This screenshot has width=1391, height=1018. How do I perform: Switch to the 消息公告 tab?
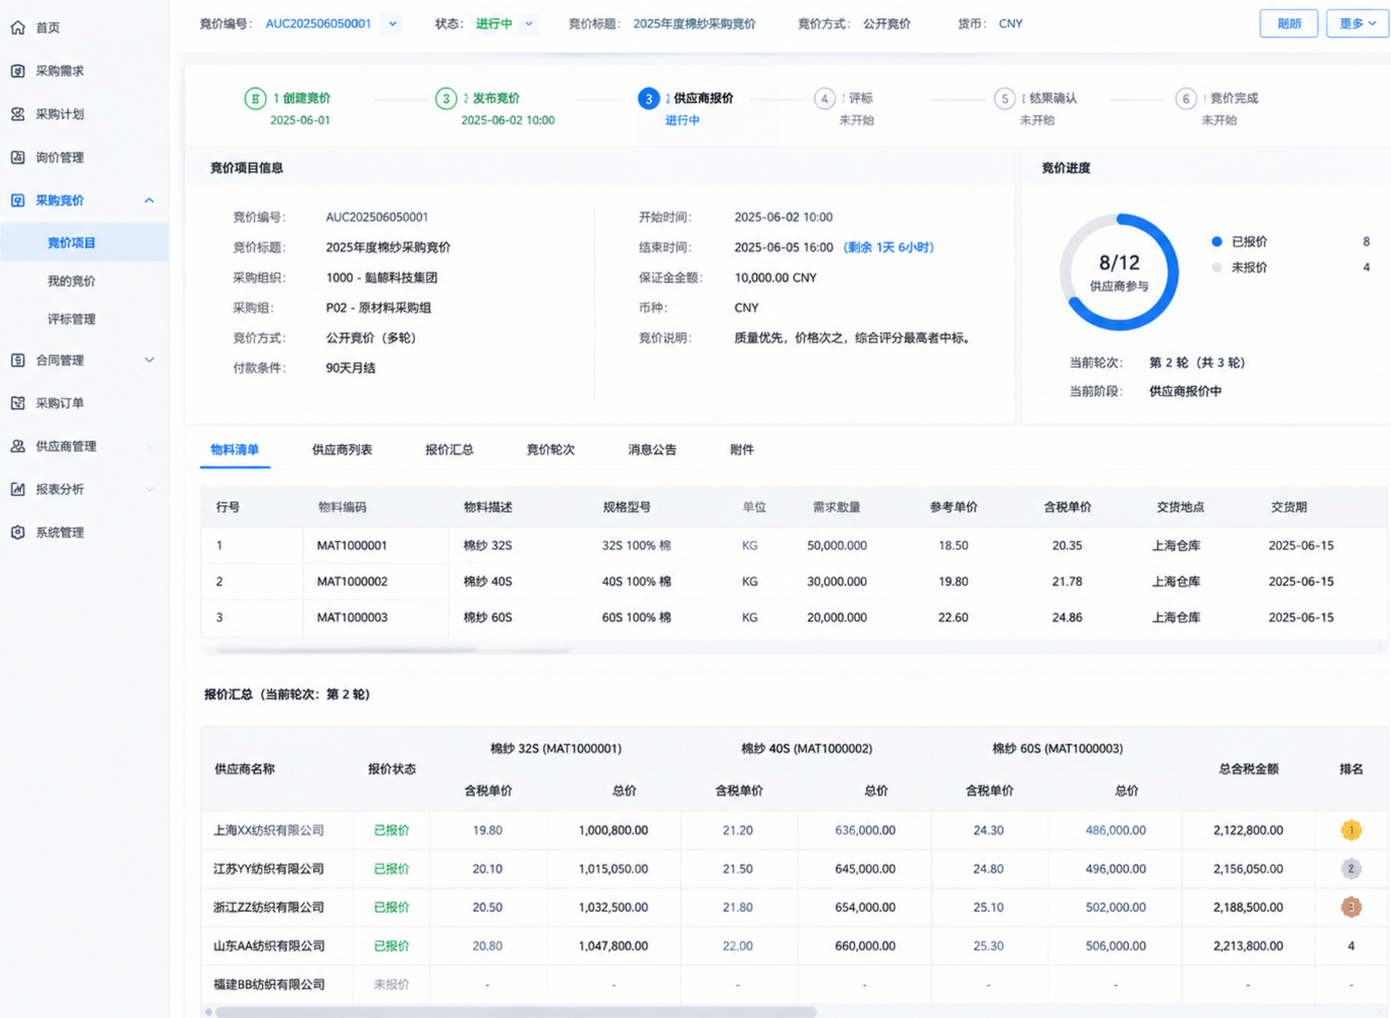click(x=652, y=450)
